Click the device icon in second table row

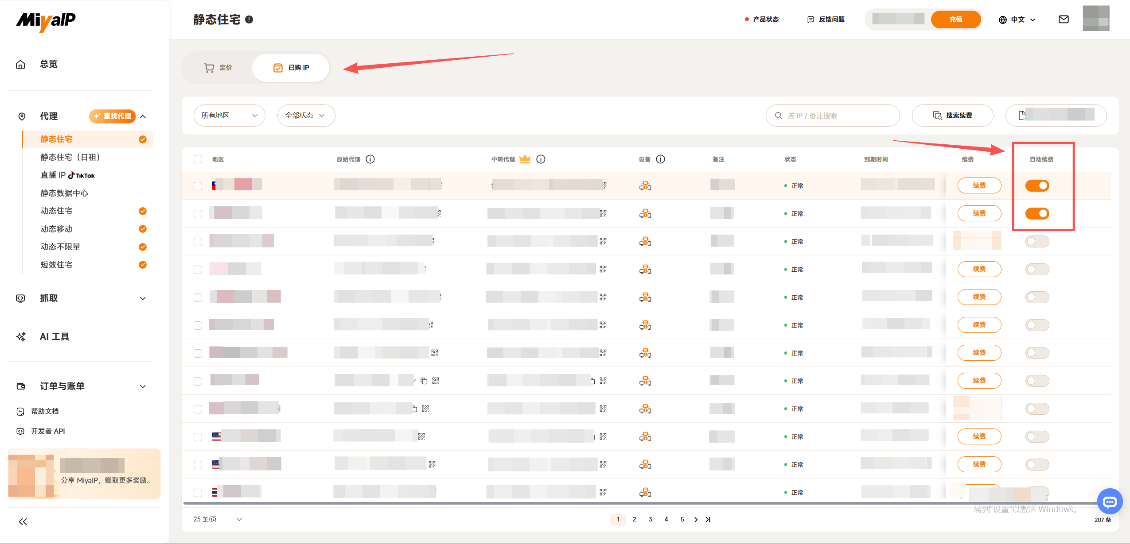click(x=645, y=214)
